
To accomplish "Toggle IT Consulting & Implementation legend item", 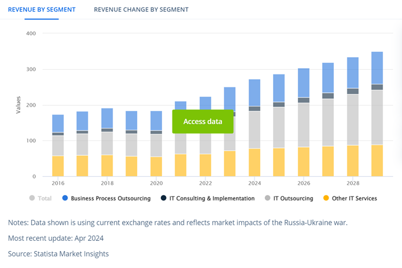I will pyautogui.click(x=212, y=199).
